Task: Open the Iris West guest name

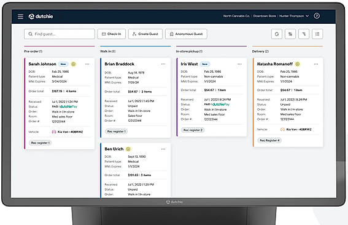Action: 189,64
